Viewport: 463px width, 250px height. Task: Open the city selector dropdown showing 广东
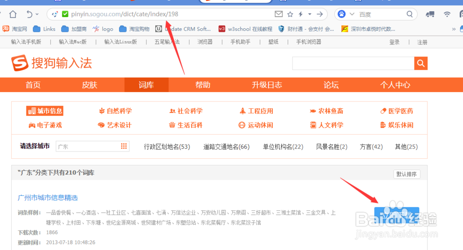[x=93, y=146]
